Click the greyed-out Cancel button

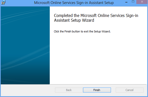tap(130, 90)
